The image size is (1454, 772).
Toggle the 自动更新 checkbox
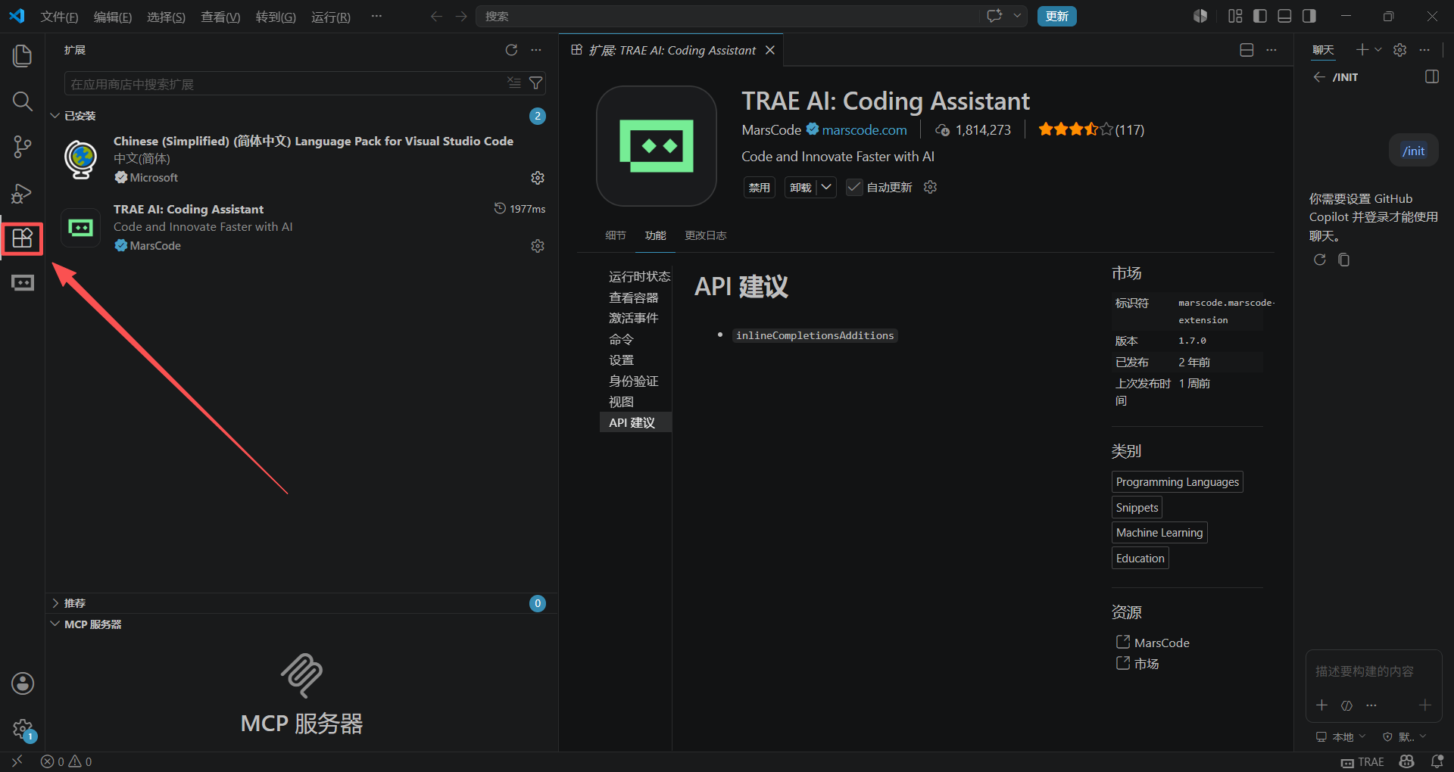[854, 187]
